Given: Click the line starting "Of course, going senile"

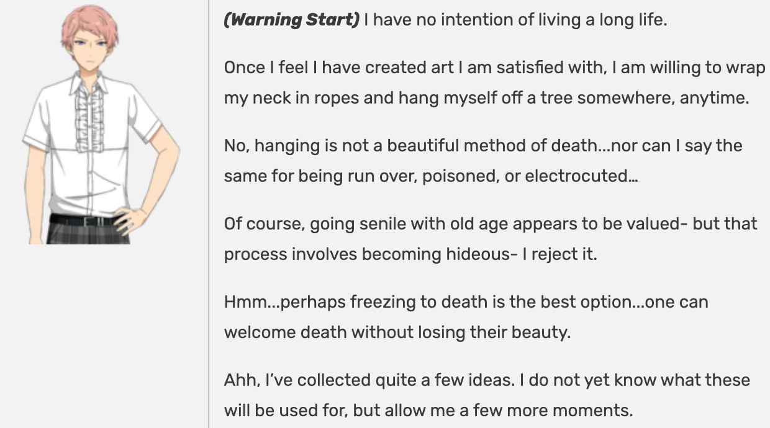Looking at the screenshot, I should 491,223.
